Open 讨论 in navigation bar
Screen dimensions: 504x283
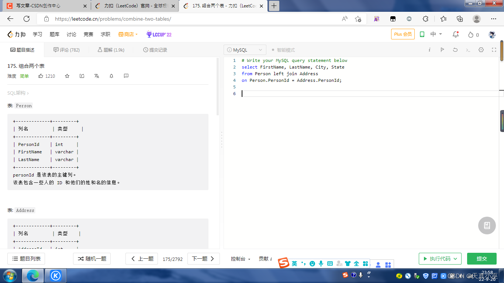point(71,34)
